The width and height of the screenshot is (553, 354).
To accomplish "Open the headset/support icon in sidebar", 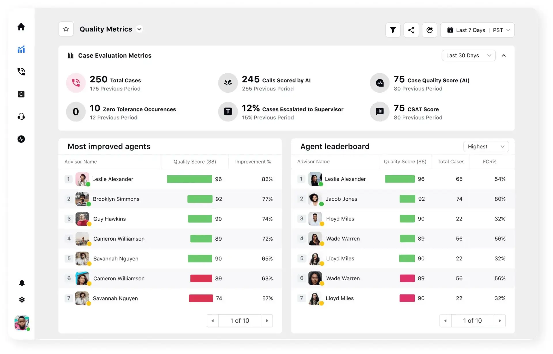I will click(x=21, y=117).
